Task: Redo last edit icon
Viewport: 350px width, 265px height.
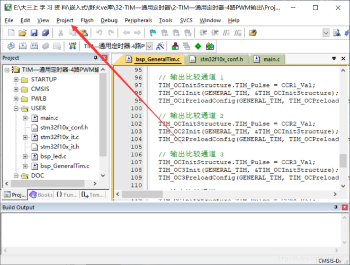Action: click(111, 33)
